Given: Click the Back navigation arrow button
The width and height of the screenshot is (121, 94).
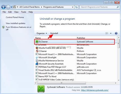Looking at the screenshot, I should (4, 7).
